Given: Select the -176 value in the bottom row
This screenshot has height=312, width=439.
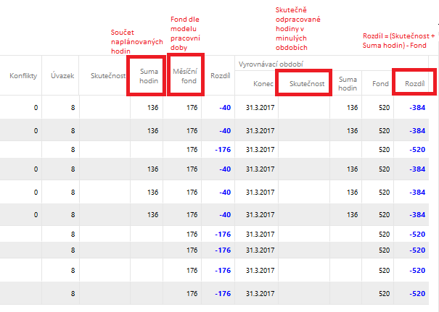Looking at the screenshot, I should [x=223, y=294].
